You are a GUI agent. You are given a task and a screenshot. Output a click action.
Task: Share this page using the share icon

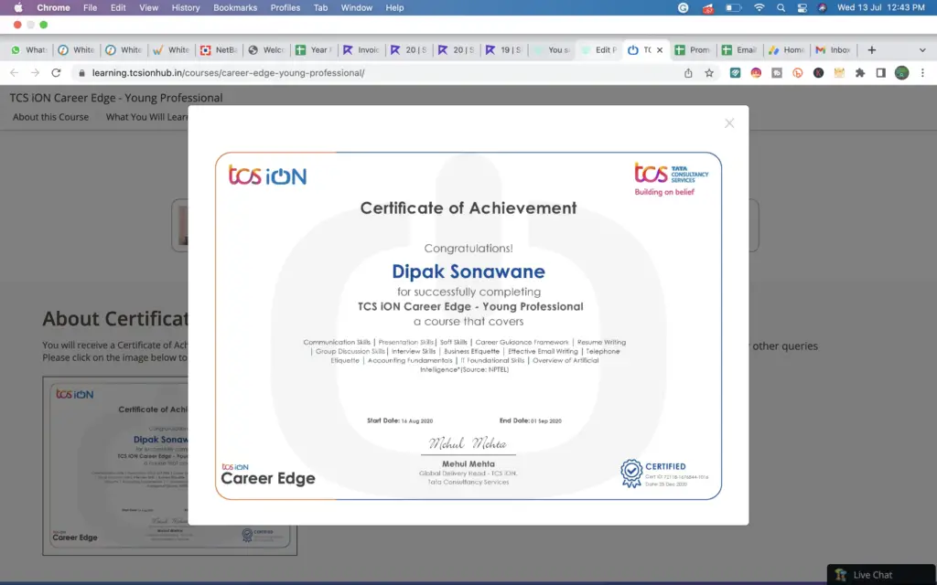coord(688,73)
